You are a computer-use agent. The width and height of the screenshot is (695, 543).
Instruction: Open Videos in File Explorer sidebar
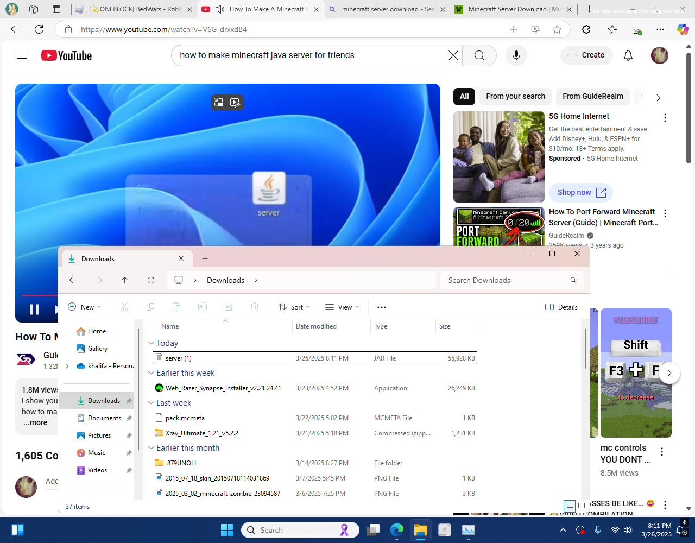click(98, 470)
